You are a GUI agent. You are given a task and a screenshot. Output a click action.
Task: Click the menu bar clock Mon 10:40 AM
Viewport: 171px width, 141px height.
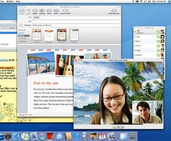[x=159, y=2]
